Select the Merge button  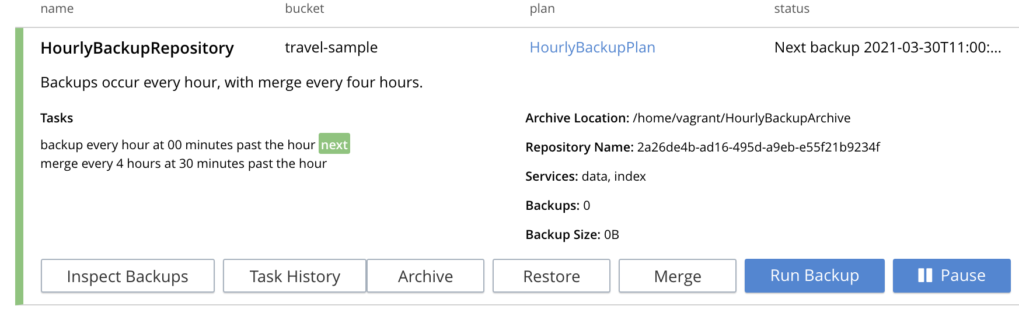tap(677, 276)
